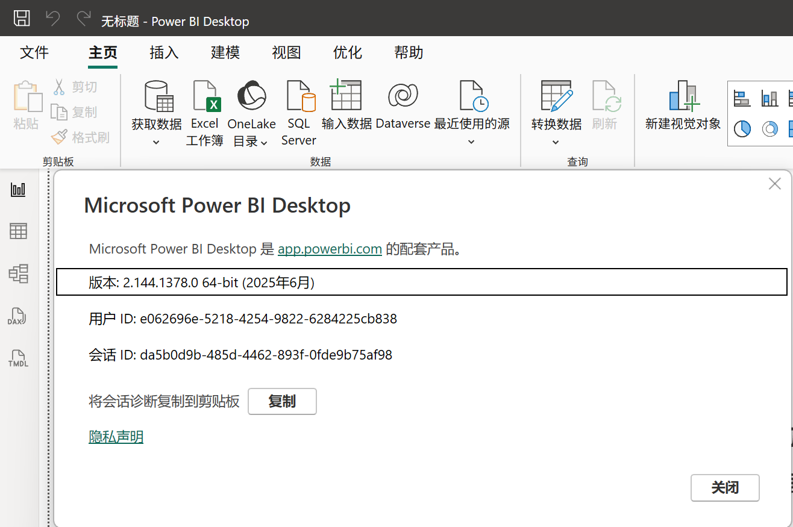Open the 帮助 ribbon tab
This screenshot has height=527, width=793.
click(409, 52)
